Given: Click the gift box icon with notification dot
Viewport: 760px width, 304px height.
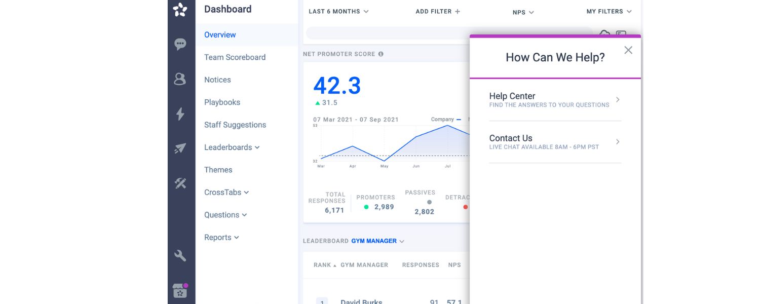Looking at the screenshot, I should click(181, 290).
